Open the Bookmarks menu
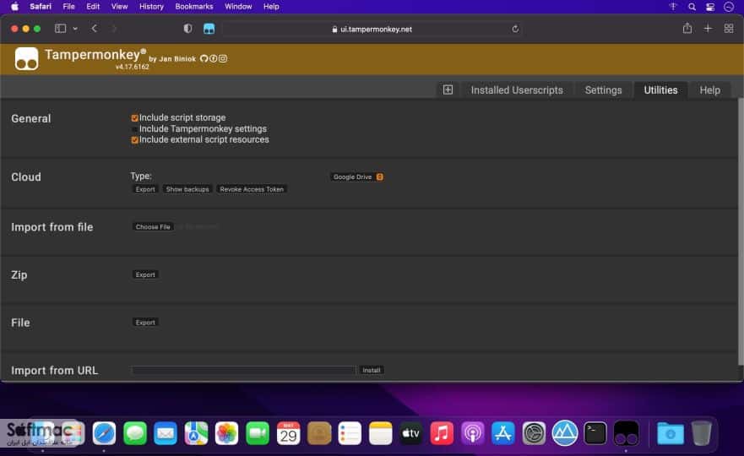 pyautogui.click(x=194, y=7)
